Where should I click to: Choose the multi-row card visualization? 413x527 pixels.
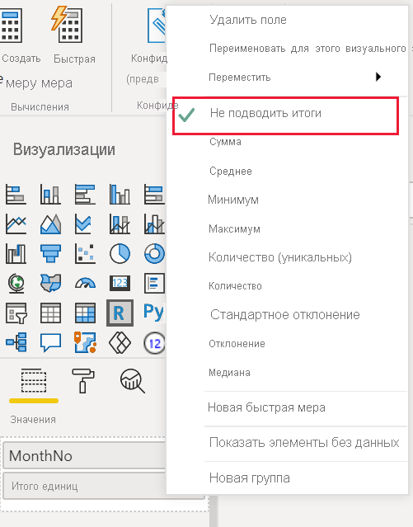pos(154,283)
